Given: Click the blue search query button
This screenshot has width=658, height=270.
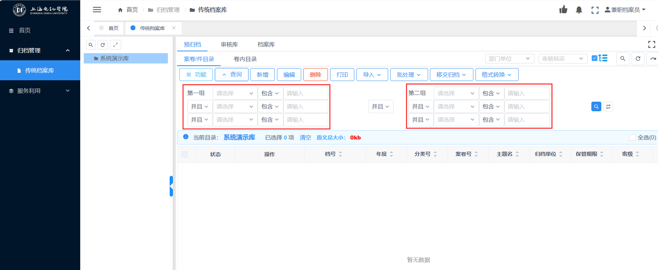Looking at the screenshot, I should tap(596, 107).
